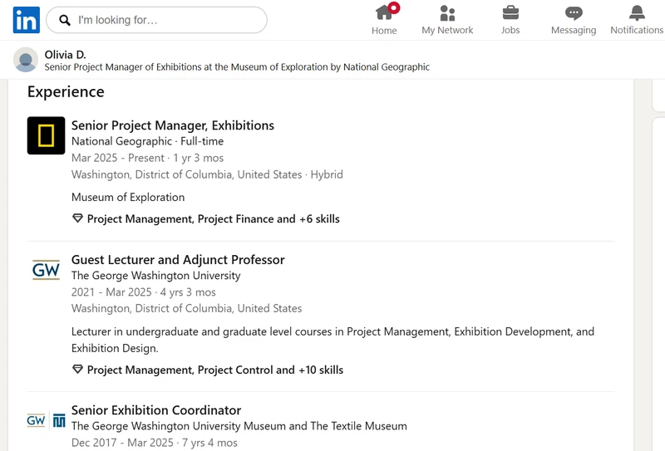Click the diamond skills icon under National Geographic

(77, 218)
